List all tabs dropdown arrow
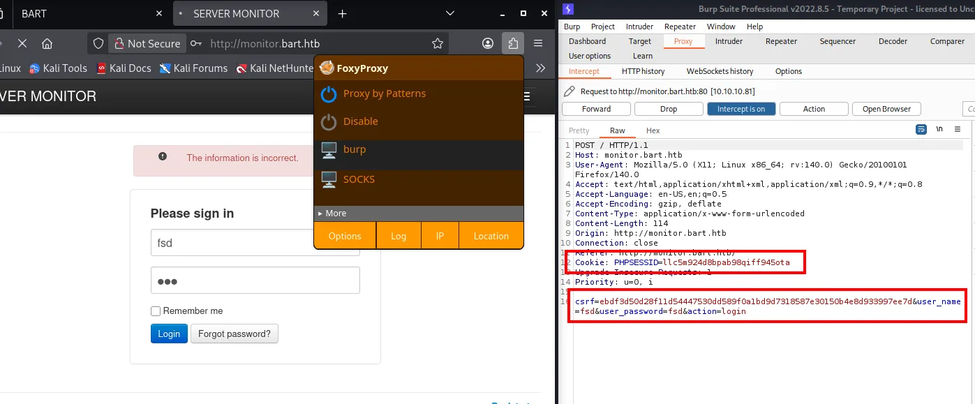975x404 pixels. pyautogui.click(x=449, y=13)
